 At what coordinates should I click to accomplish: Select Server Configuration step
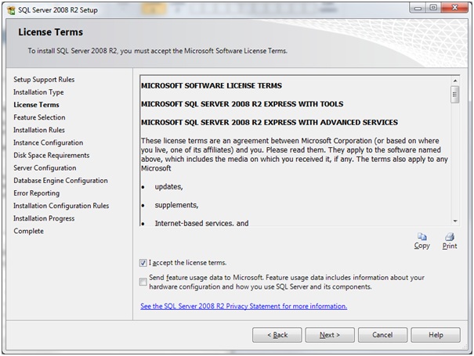[45, 168]
